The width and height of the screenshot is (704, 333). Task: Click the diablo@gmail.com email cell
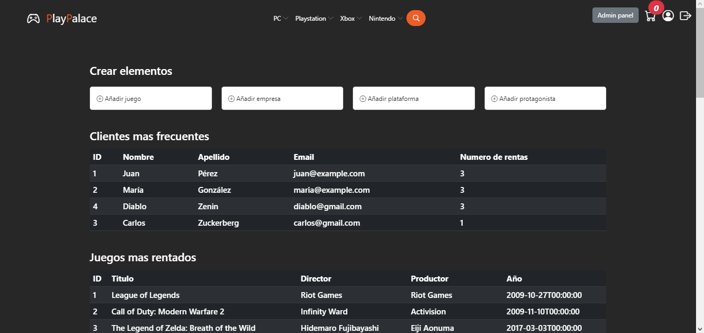click(x=327, y=207)
